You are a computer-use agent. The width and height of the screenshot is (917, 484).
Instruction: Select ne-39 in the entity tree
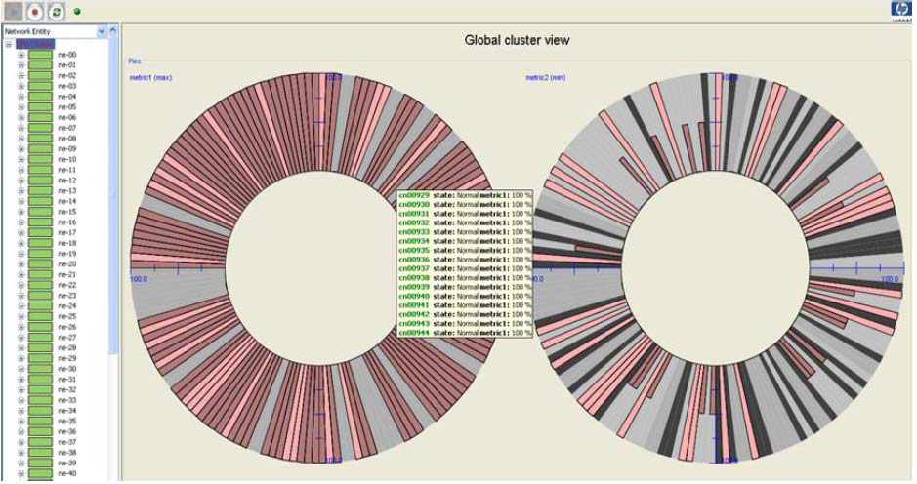coord(66,464)
